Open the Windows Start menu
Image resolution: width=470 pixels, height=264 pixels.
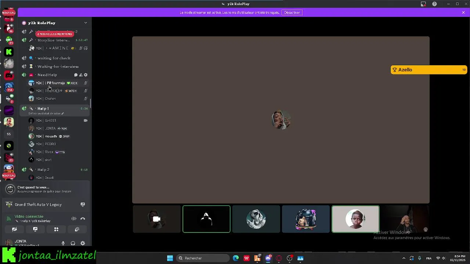tap(170, 258)
